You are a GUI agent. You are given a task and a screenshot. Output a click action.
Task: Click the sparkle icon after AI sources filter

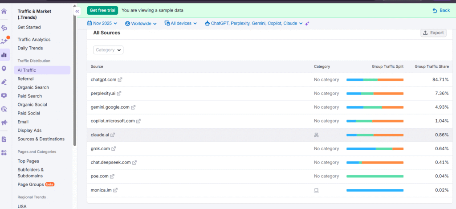click(307, 23)
